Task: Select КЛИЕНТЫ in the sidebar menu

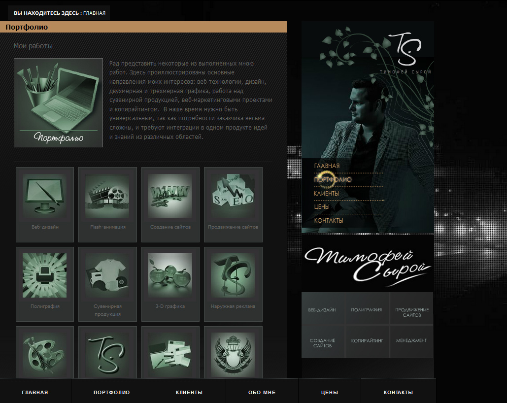Action: [326, 194]
